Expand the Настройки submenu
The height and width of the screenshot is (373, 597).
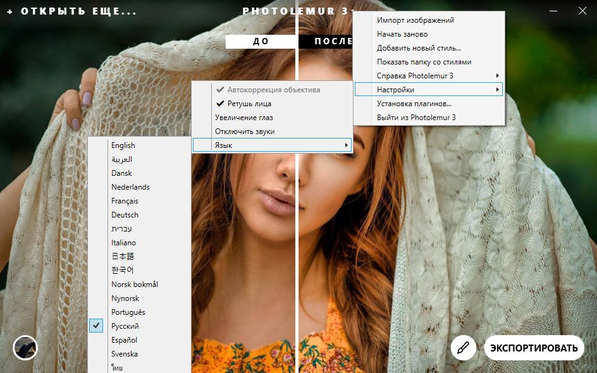[x=429, y=89]
